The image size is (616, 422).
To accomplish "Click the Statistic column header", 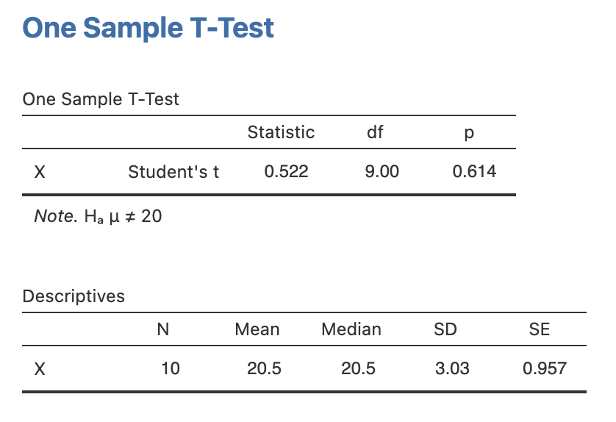I will 281,132.
